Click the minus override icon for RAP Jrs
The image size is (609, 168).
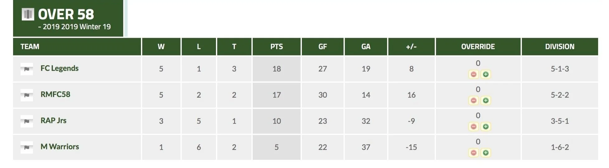[x=473, y=127]
